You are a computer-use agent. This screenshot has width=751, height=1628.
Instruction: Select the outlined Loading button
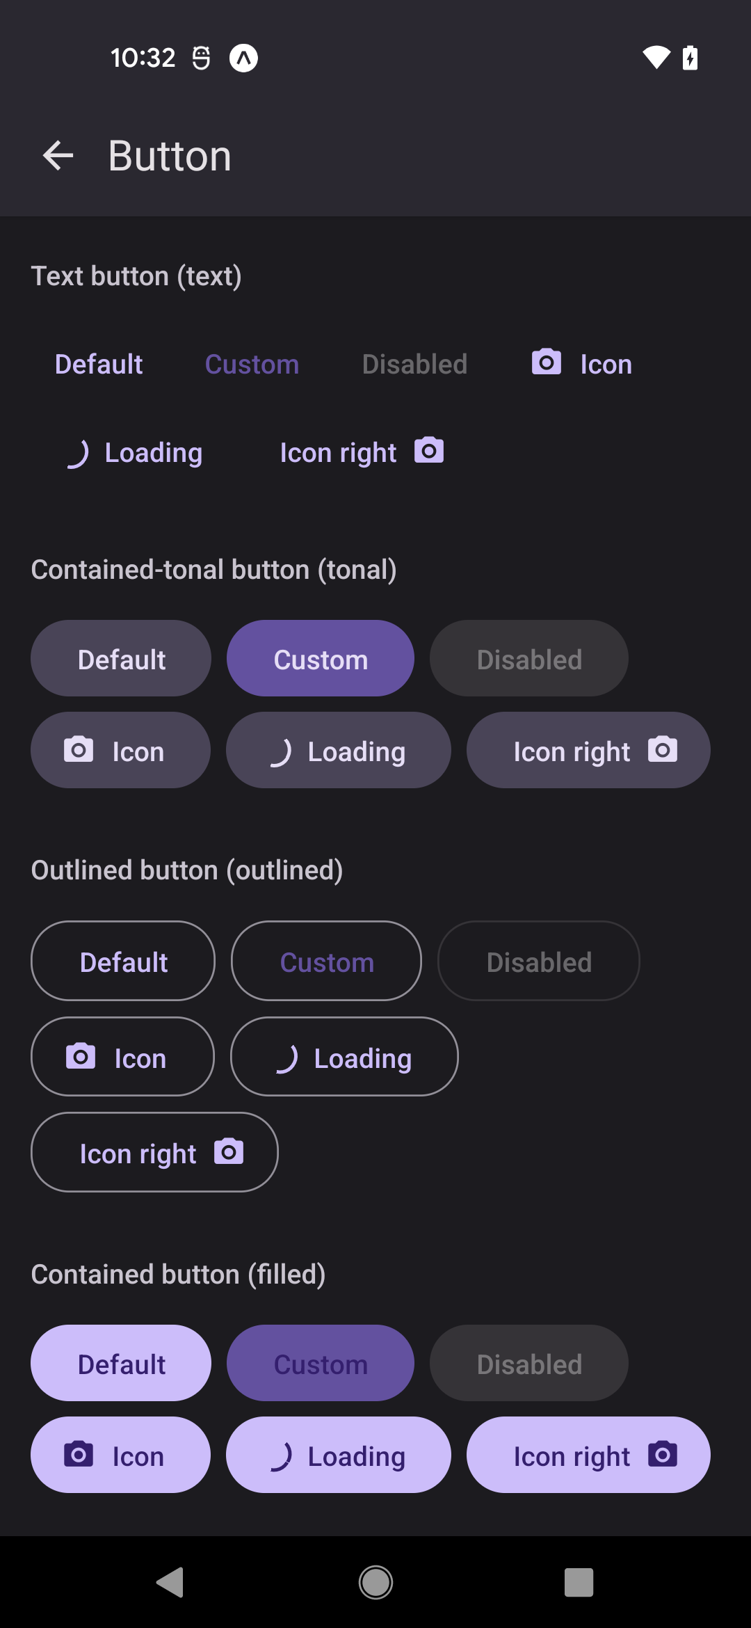[x=344, y=1058]
